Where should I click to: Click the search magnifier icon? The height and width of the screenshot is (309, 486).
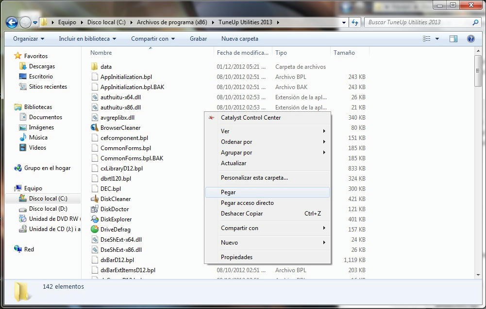point(475,22)
